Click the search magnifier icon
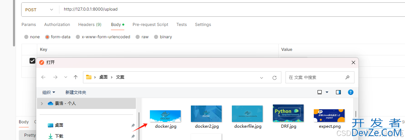This screenshot has height=140, width=405. 347,77
